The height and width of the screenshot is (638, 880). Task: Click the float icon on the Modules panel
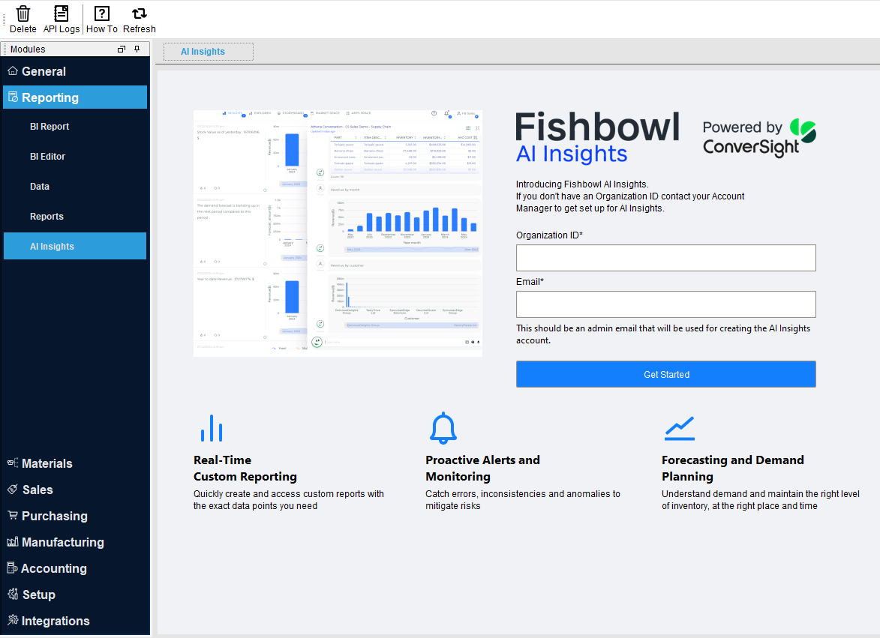tap(120, 48)
